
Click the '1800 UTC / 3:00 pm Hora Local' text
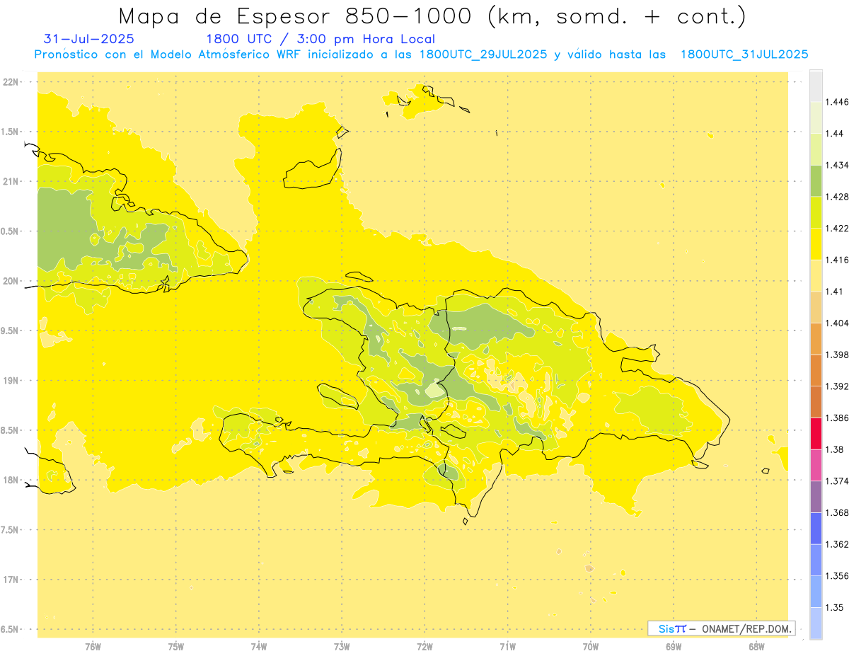click(320, 39)
